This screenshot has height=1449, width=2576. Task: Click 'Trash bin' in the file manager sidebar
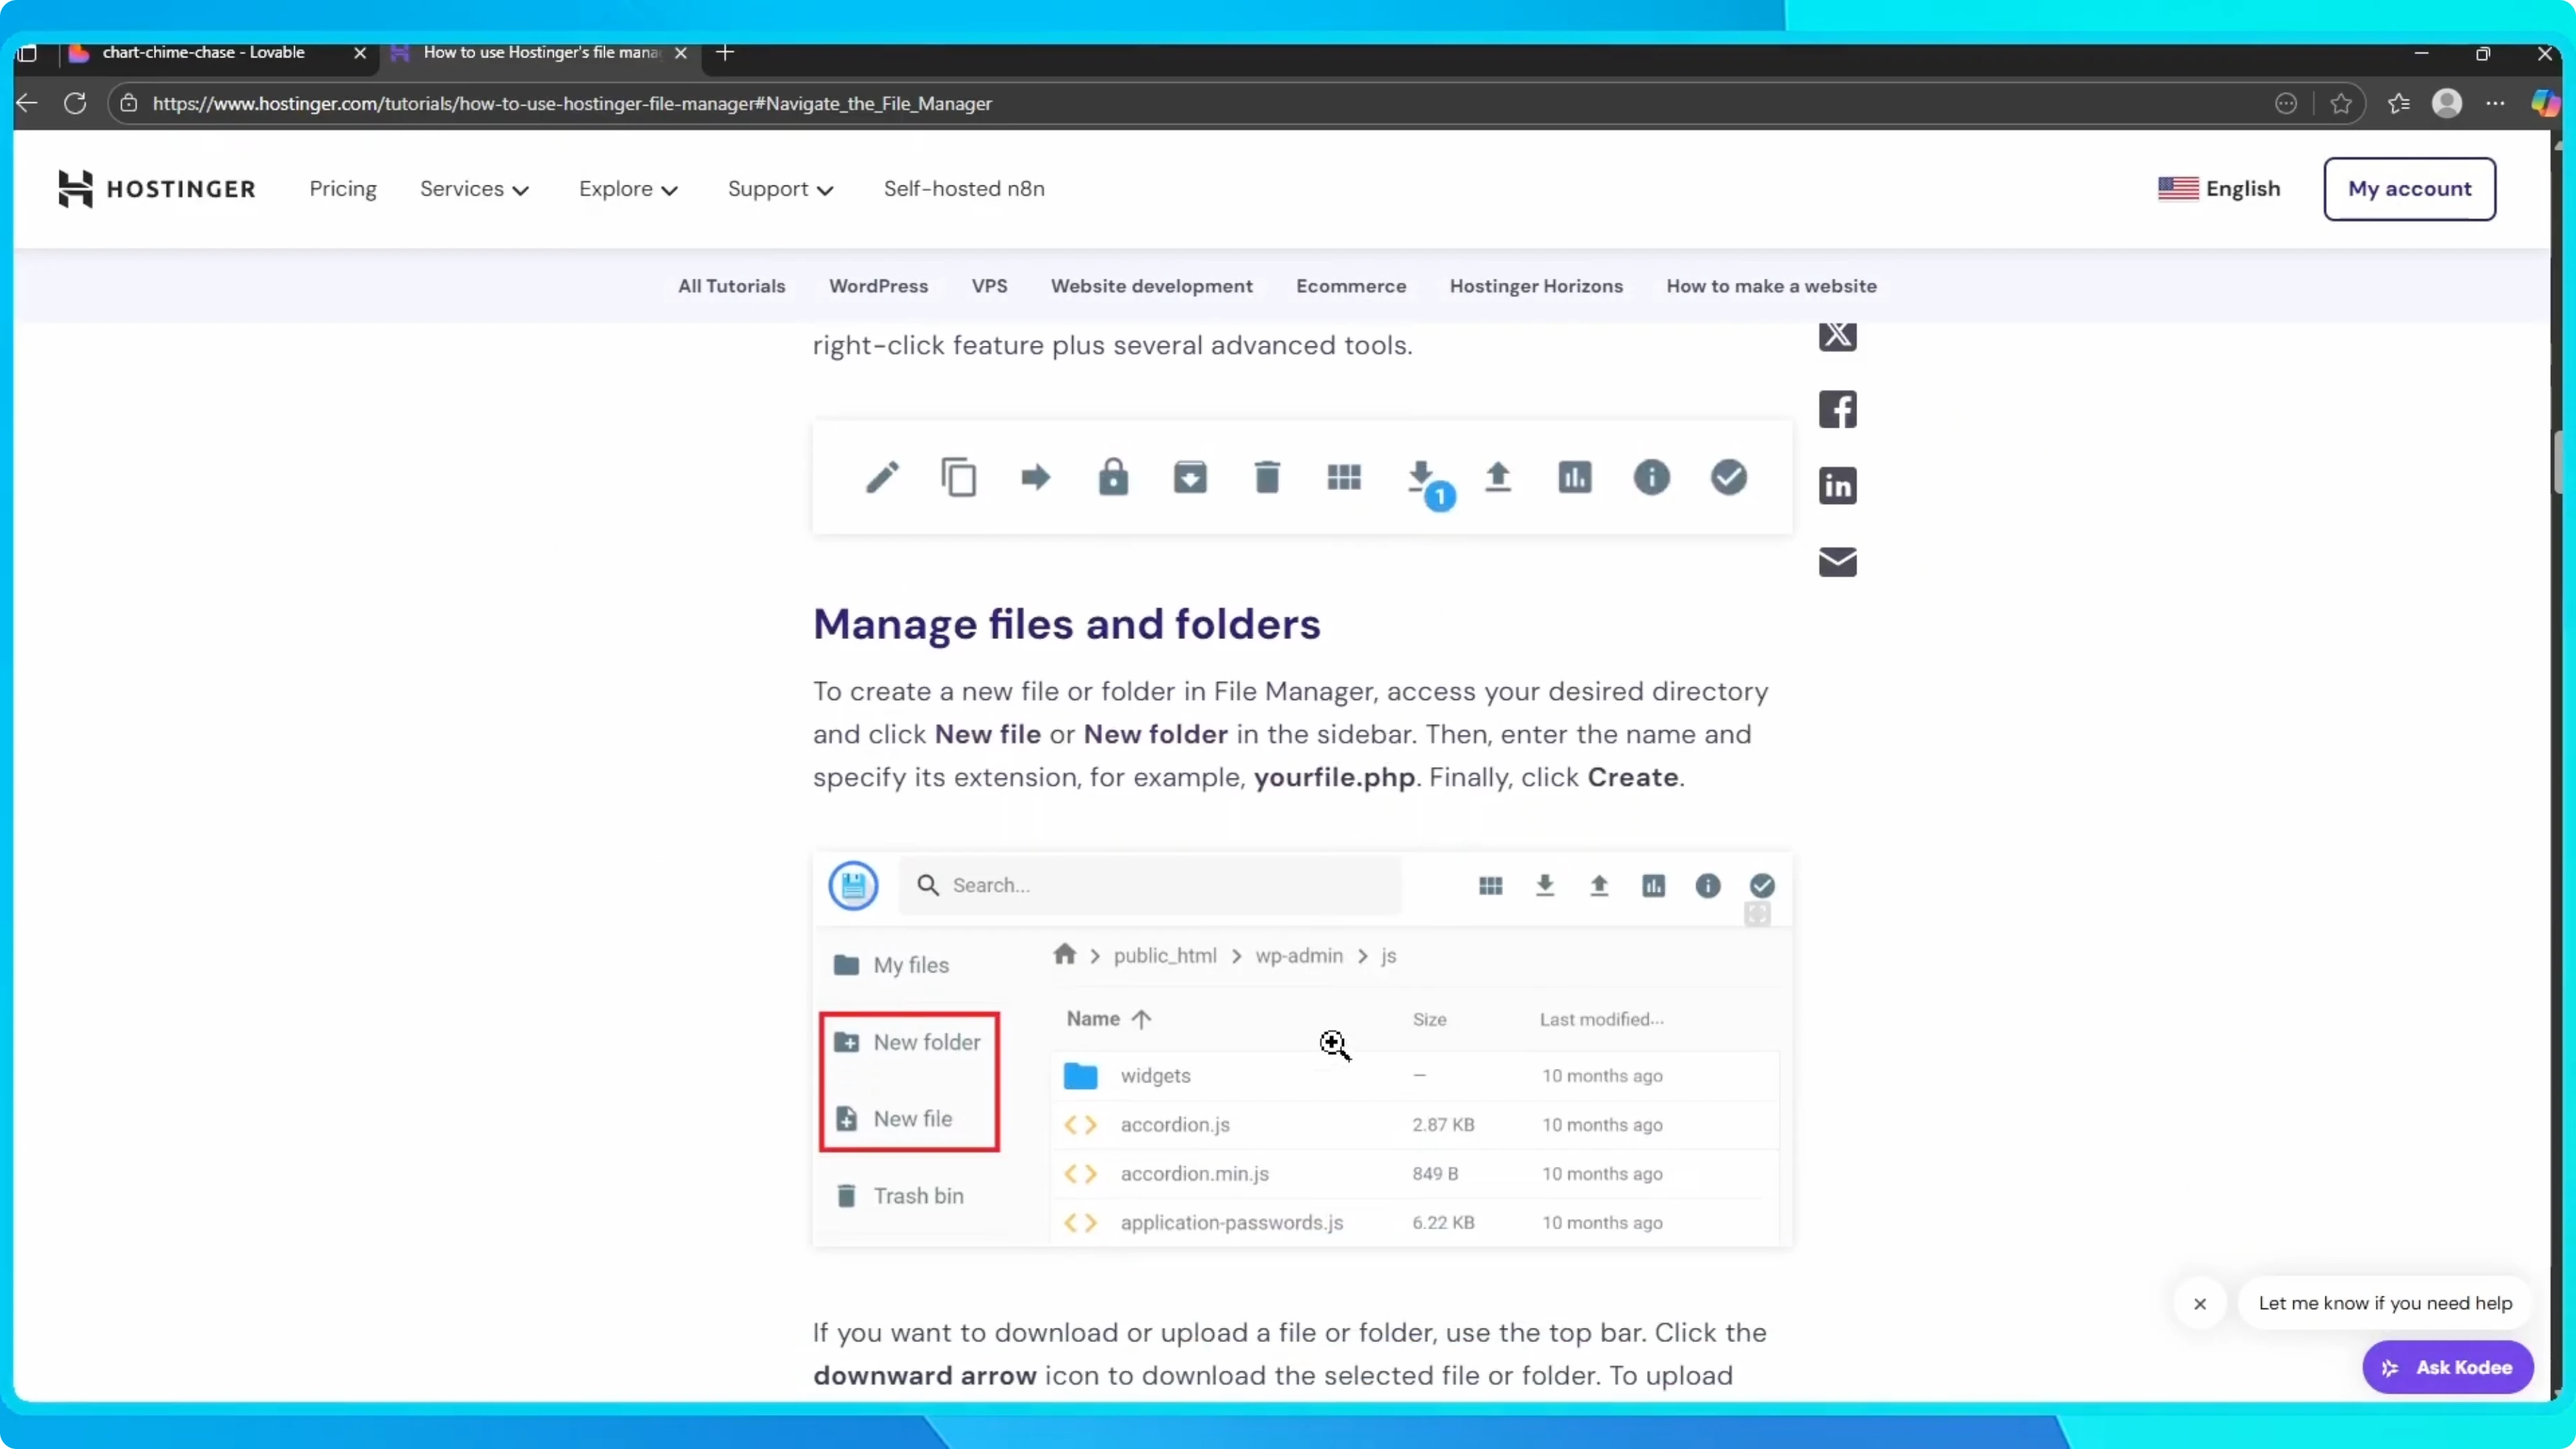899,1196
